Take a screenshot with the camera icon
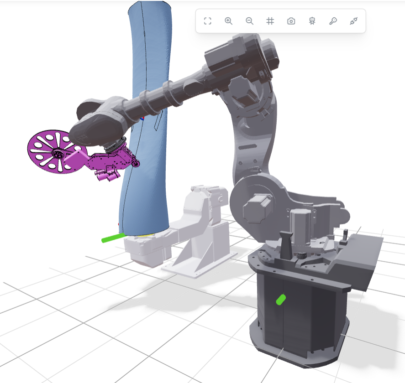 [291, 21]
